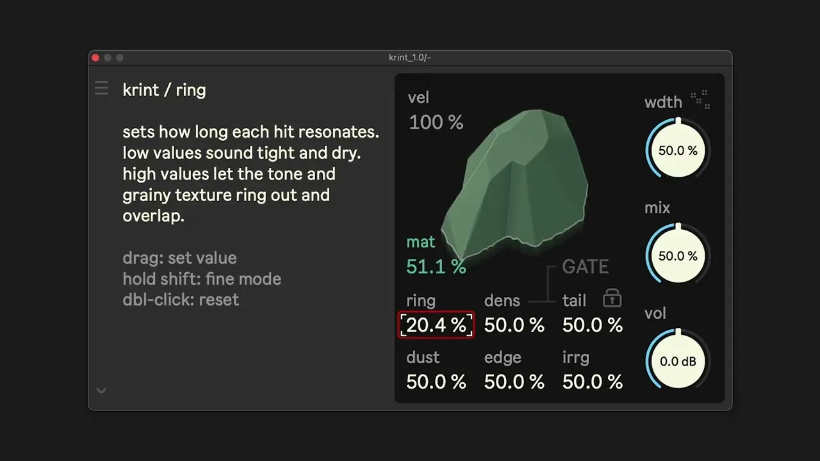This screenshot has height=461, width=820.
Task: Click the edge value 50.0 %
Action: (x=514, y=382)
